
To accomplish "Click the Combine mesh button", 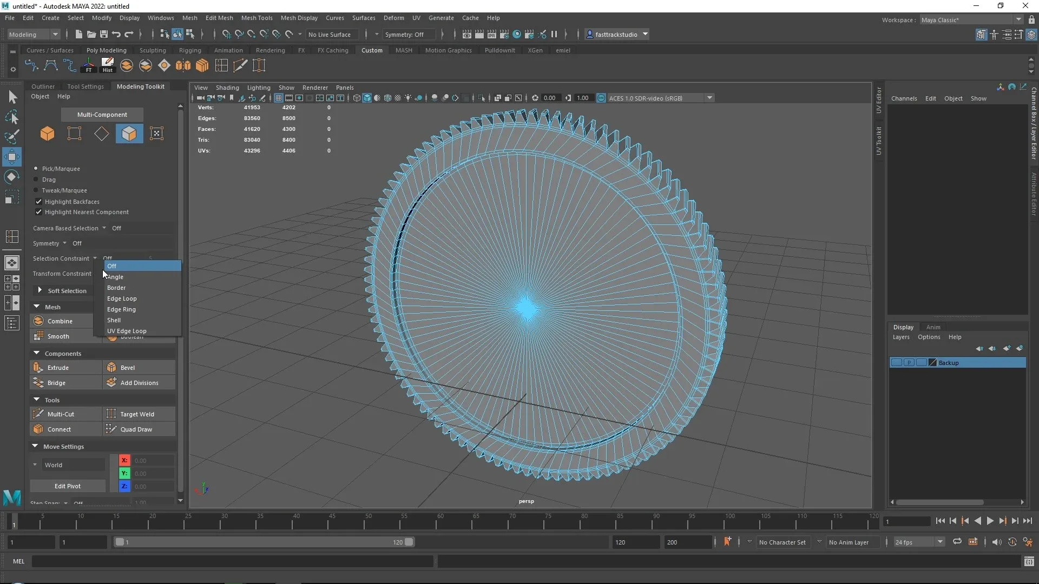I will coord(60,321).
